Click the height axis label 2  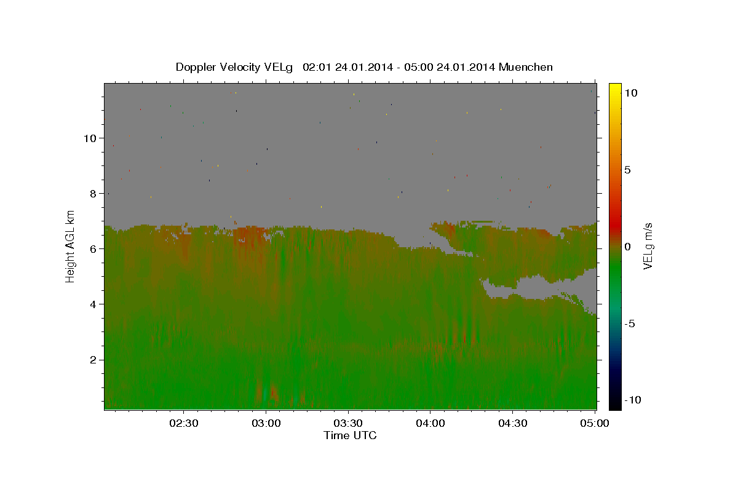pyautogui.click(x=93, y=360)
